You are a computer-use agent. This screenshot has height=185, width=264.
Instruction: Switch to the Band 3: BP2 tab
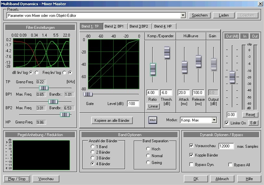pos(140,26)
